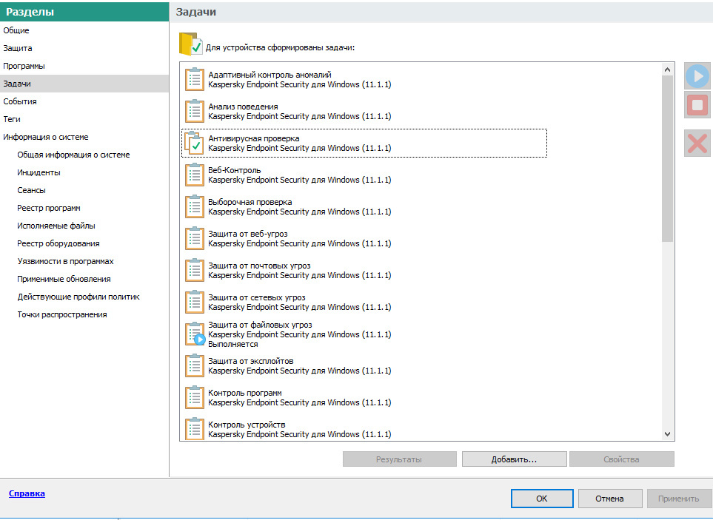Select the Защита от эксплойтов icon
This screenshot has height=520, width=713.
(x=195, y=365)
